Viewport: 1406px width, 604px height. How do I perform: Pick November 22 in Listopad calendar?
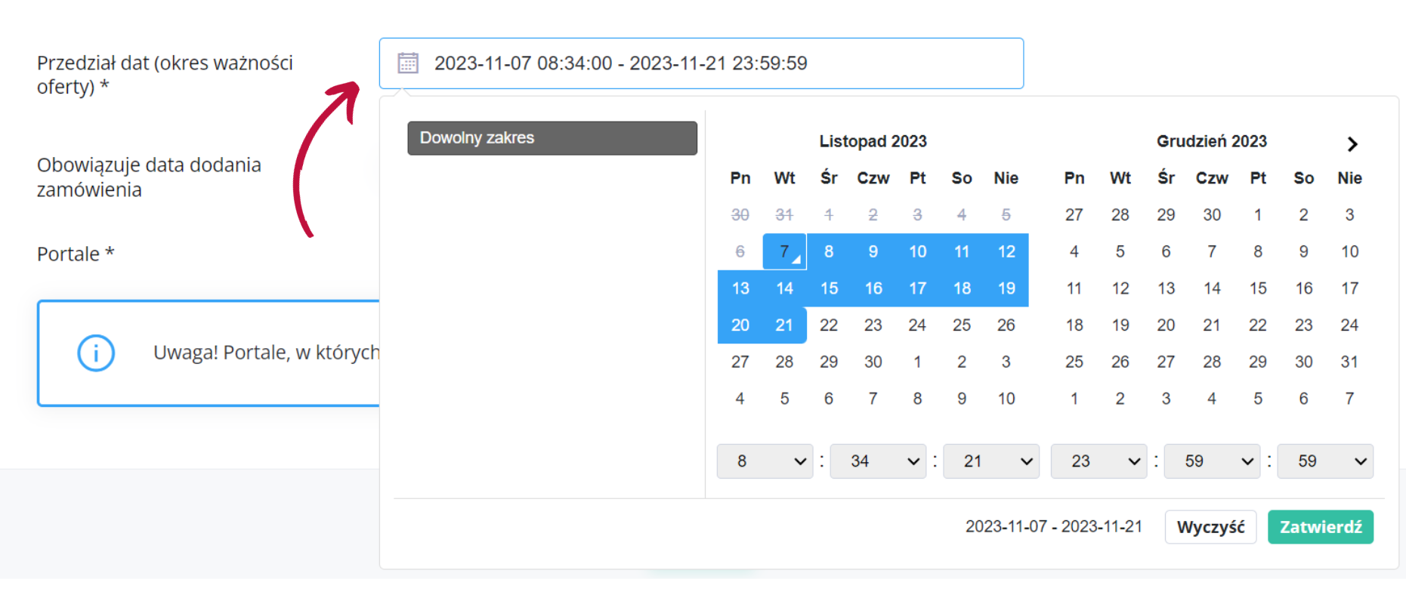pyautogui.click(x=829, y=325)
